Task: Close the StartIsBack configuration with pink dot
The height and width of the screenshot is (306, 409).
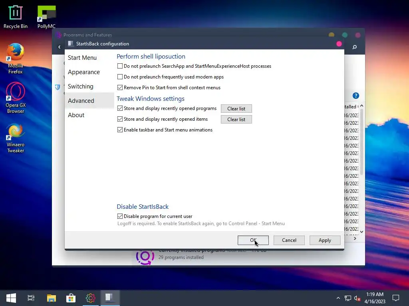Action: point(339,44)
